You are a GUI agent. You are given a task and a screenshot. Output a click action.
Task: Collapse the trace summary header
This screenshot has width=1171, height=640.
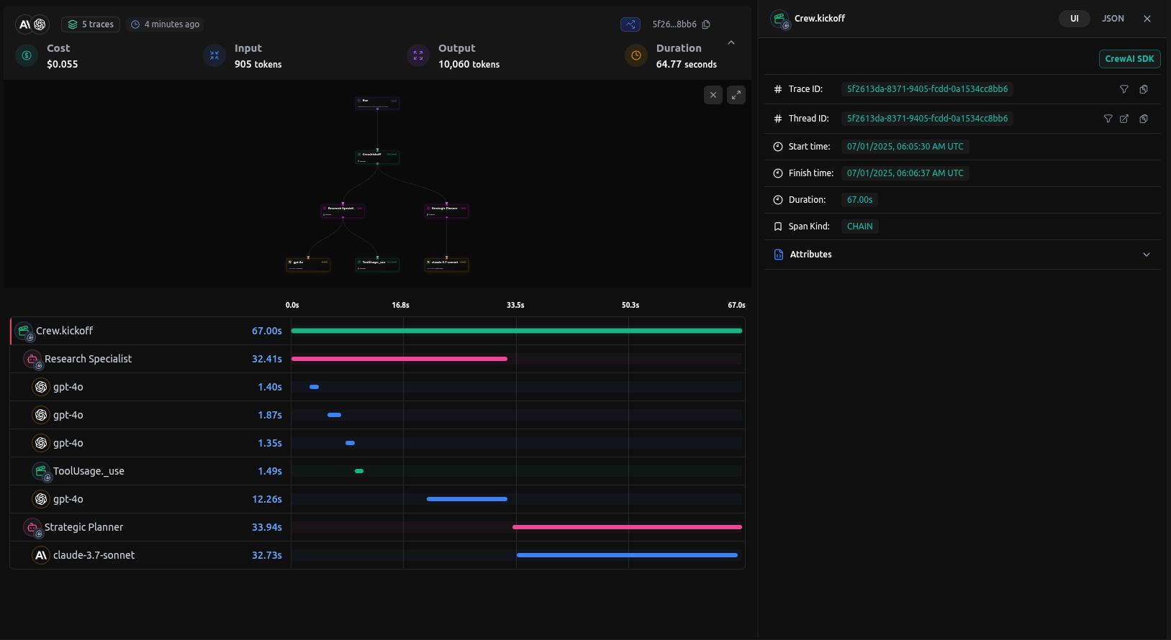[x=731, y=43]
